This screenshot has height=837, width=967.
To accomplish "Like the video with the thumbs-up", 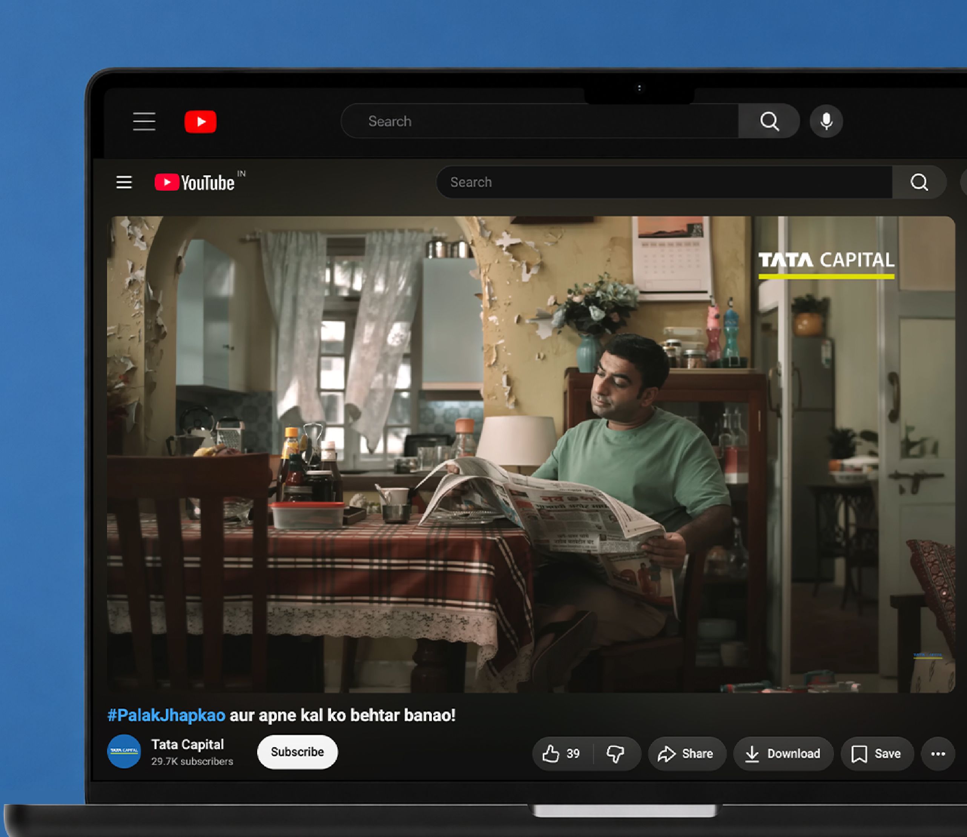I will point(562,753).
